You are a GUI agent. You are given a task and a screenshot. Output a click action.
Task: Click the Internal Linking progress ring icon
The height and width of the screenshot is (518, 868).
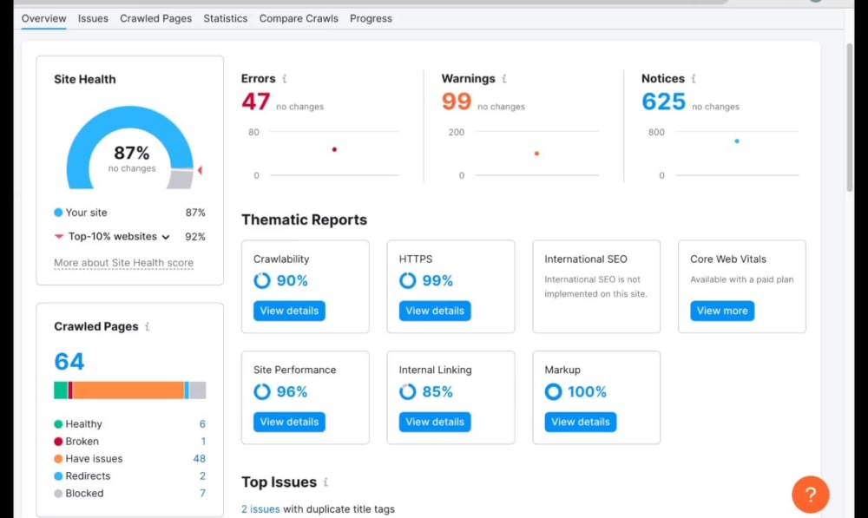tap(407, 392)
